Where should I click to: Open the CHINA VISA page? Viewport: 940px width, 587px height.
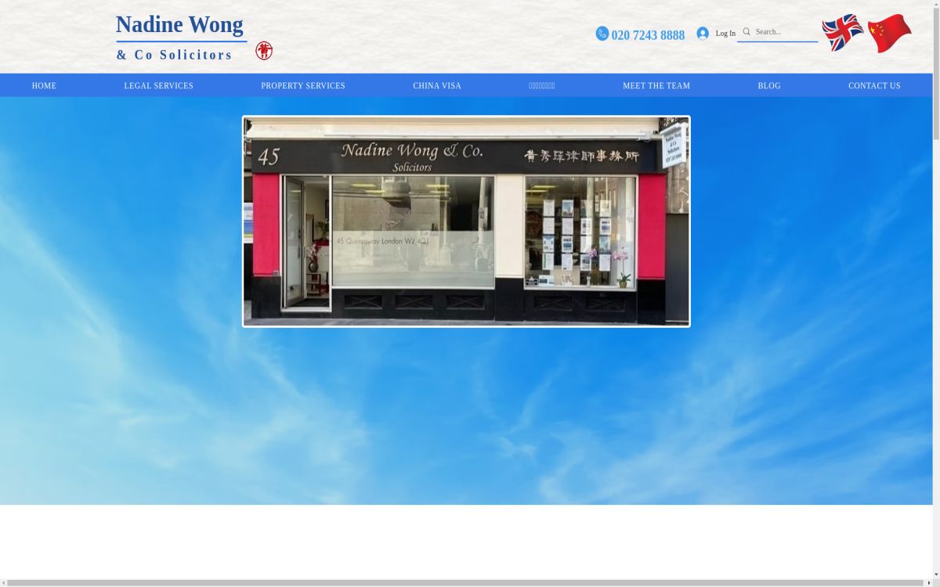(x=437, y=85)
